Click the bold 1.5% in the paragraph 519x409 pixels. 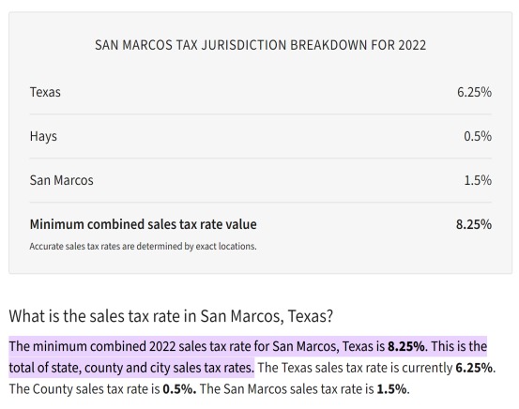391,389
